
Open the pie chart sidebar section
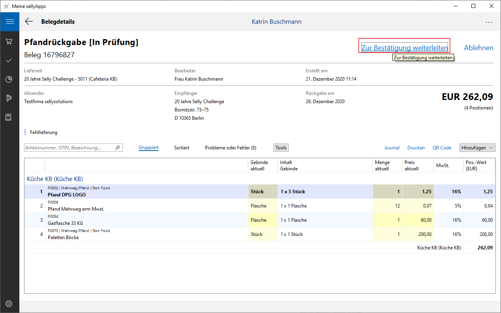[x=9, y=79]
